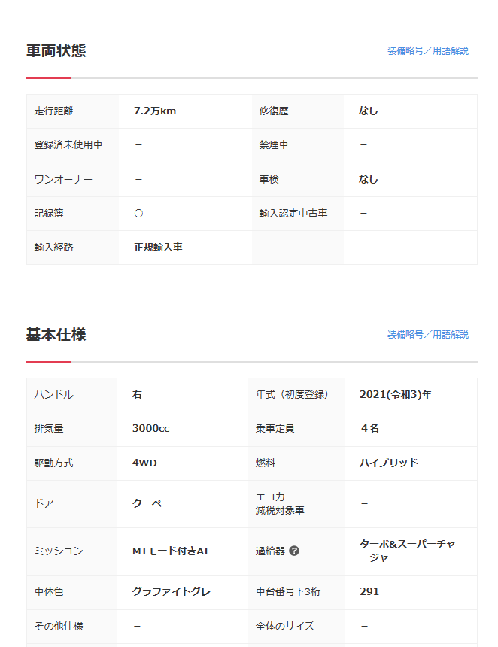Click the 車両状態 section heading
The height and width of the screenshot is (647, 498).
pos(56,51)
